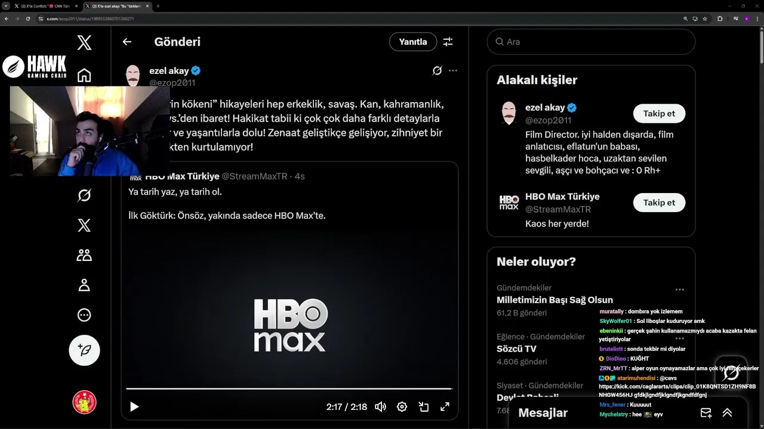Open reply filter sliders icon next to Yanıtla
This screenshot has width=764, height=429.
[x=448, y=42]
